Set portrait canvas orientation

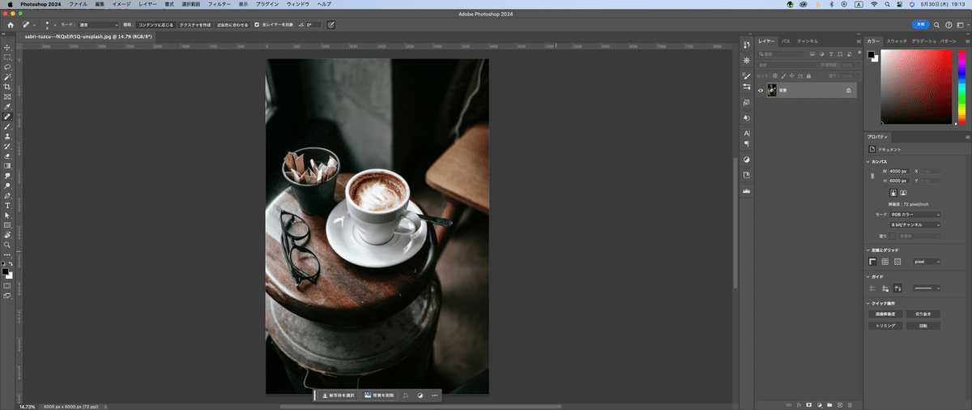point(893,193)
